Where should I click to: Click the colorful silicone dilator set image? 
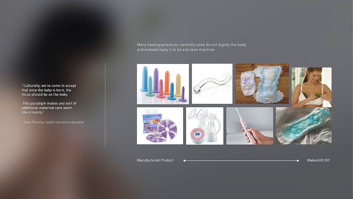(x=163, y=84)
